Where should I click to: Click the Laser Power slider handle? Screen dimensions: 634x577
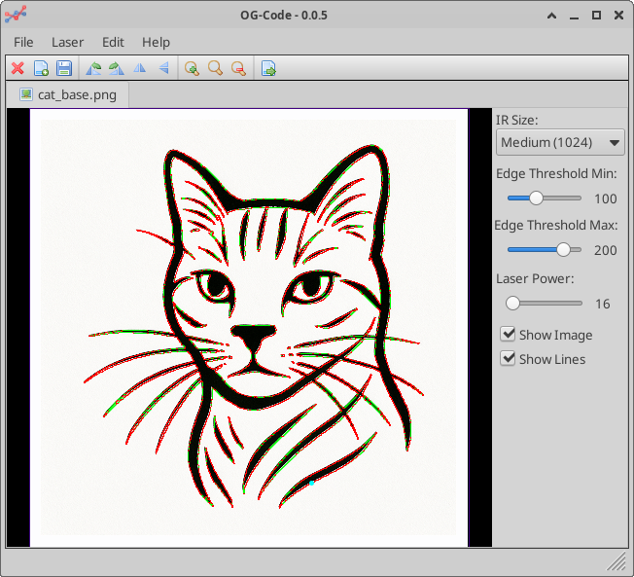[512, 303]
